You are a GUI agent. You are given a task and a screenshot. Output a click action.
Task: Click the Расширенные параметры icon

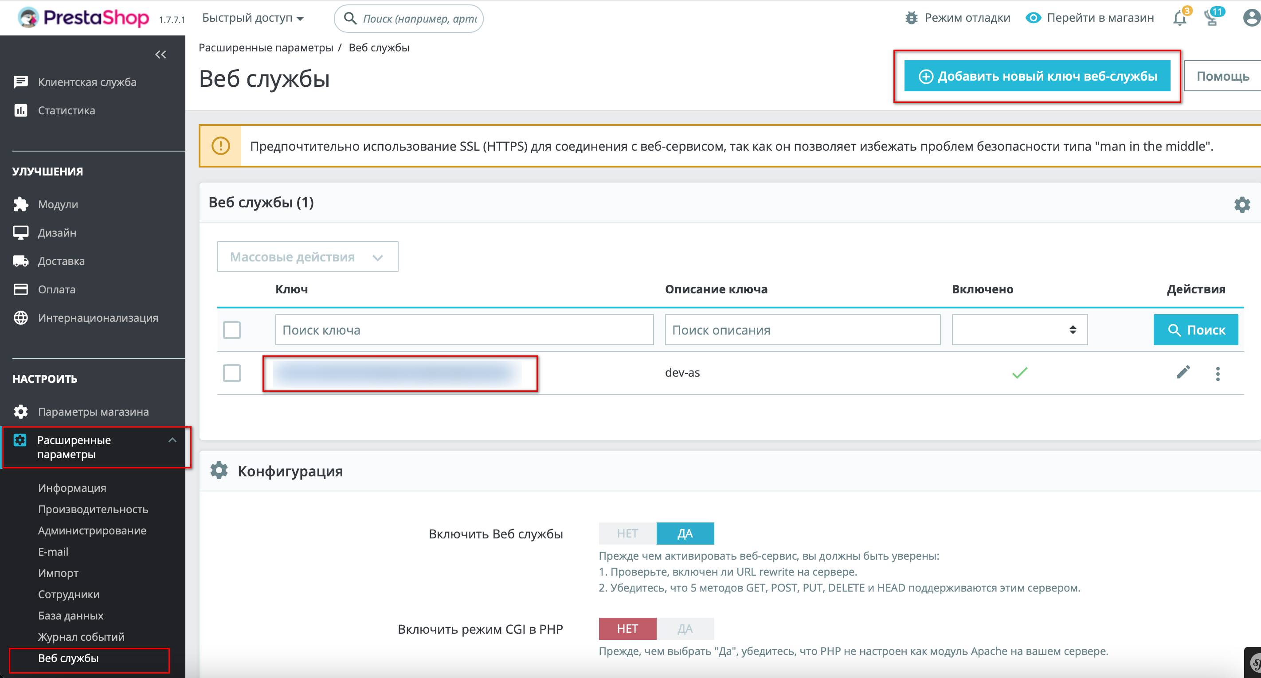tap(20, 440)
